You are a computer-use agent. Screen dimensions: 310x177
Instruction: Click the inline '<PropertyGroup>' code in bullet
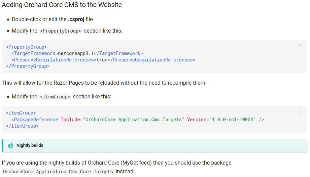[61, 31]
